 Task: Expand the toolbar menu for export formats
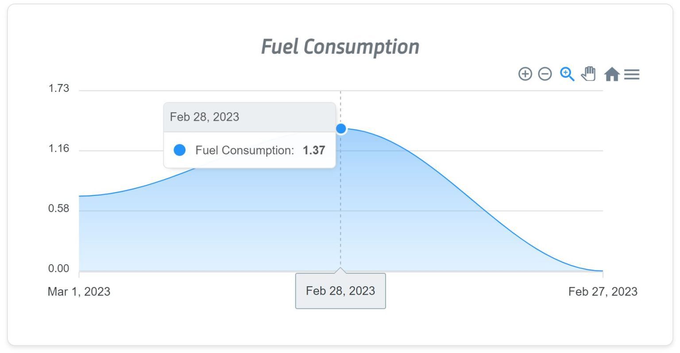632,74
